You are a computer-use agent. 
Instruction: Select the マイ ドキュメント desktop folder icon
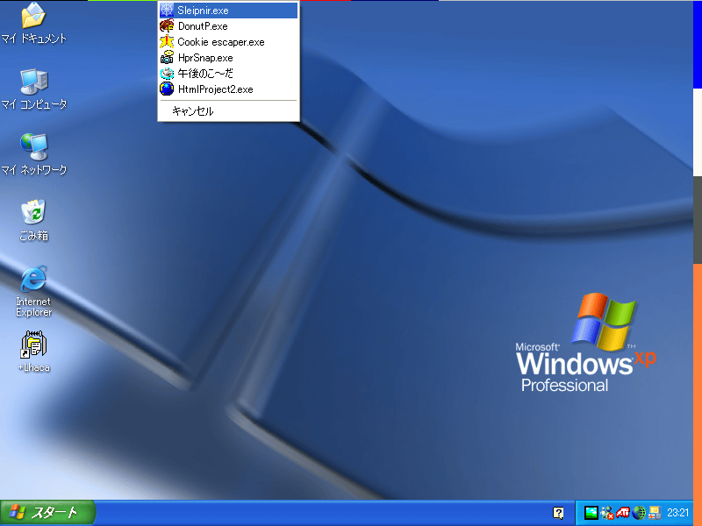tap(33, 15)
